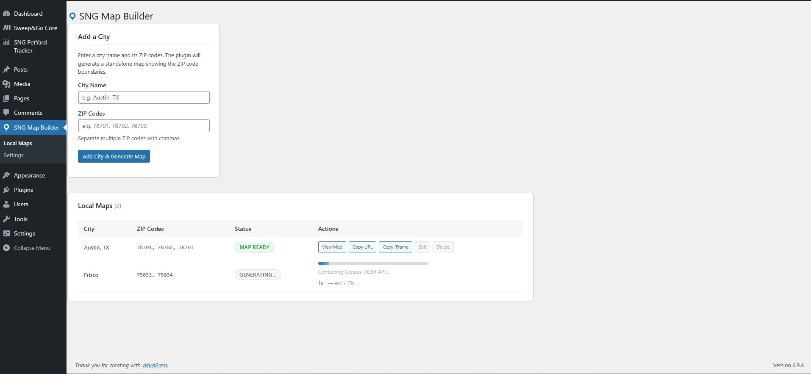811x374 pixels.
Task: Click Copy URL for Austin map
Action: pyautogui.click(x=362, y=247)
